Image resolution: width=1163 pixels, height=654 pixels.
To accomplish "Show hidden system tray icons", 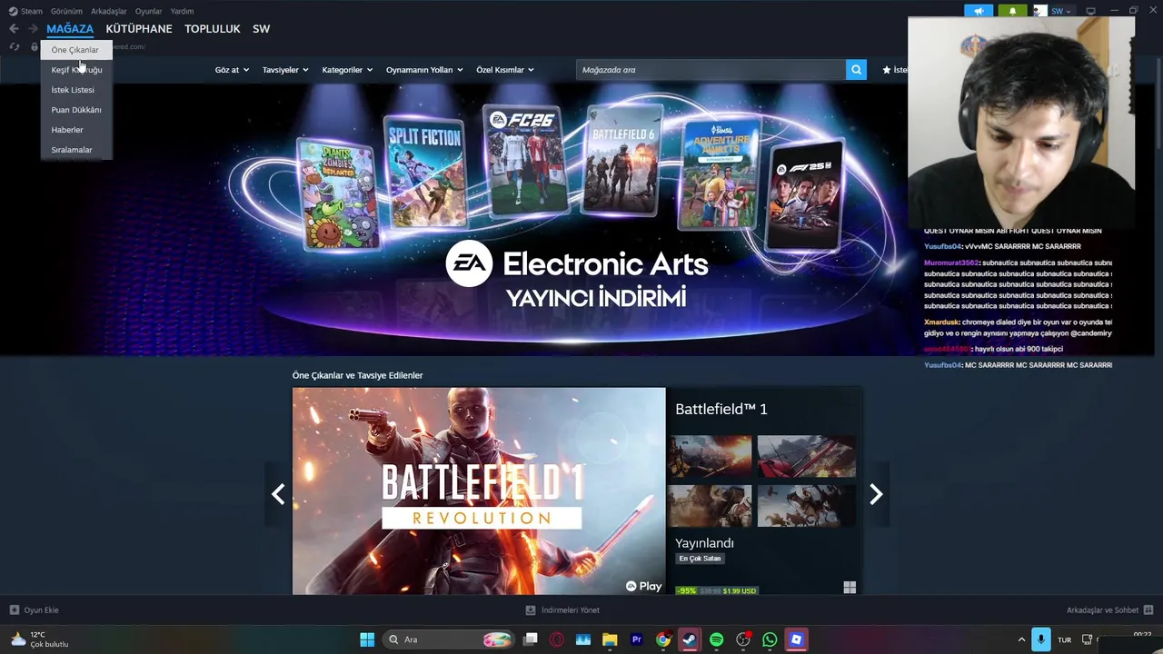I will tap(1020, 639).
